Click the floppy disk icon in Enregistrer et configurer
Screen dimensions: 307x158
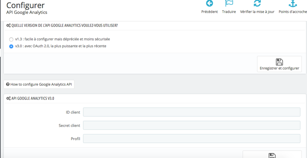click(x=279, y=62)
